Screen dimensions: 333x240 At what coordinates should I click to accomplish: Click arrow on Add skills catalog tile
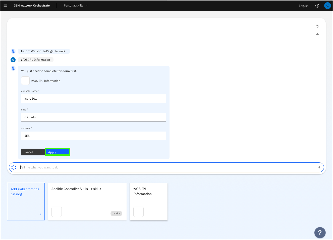[x=39, y=214]
